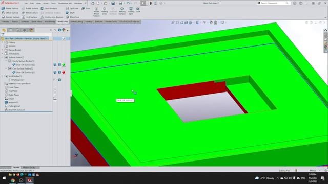Image resolution: width=328 pixels, height=184 pixels.
Task: Click the New document icon
Action: click(98, 3)
